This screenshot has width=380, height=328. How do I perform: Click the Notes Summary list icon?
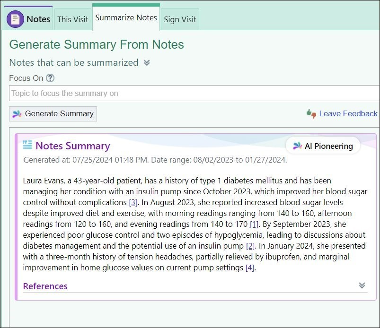pos(27,145)
